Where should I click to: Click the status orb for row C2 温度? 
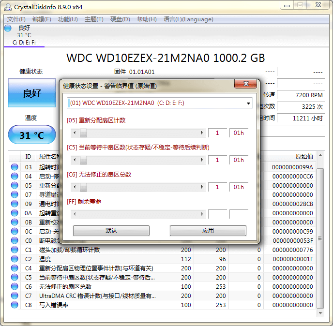point(15,259)
